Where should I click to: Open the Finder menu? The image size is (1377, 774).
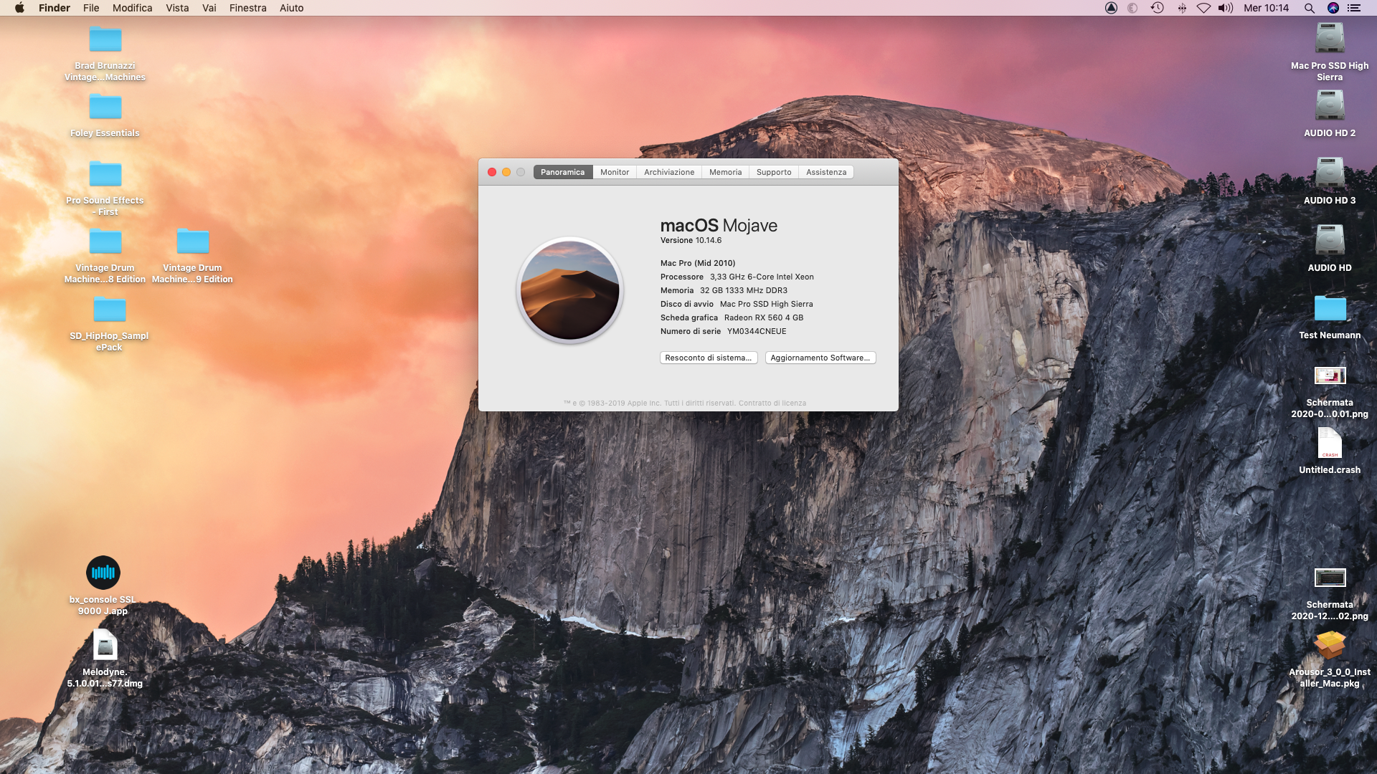(55, 8)
